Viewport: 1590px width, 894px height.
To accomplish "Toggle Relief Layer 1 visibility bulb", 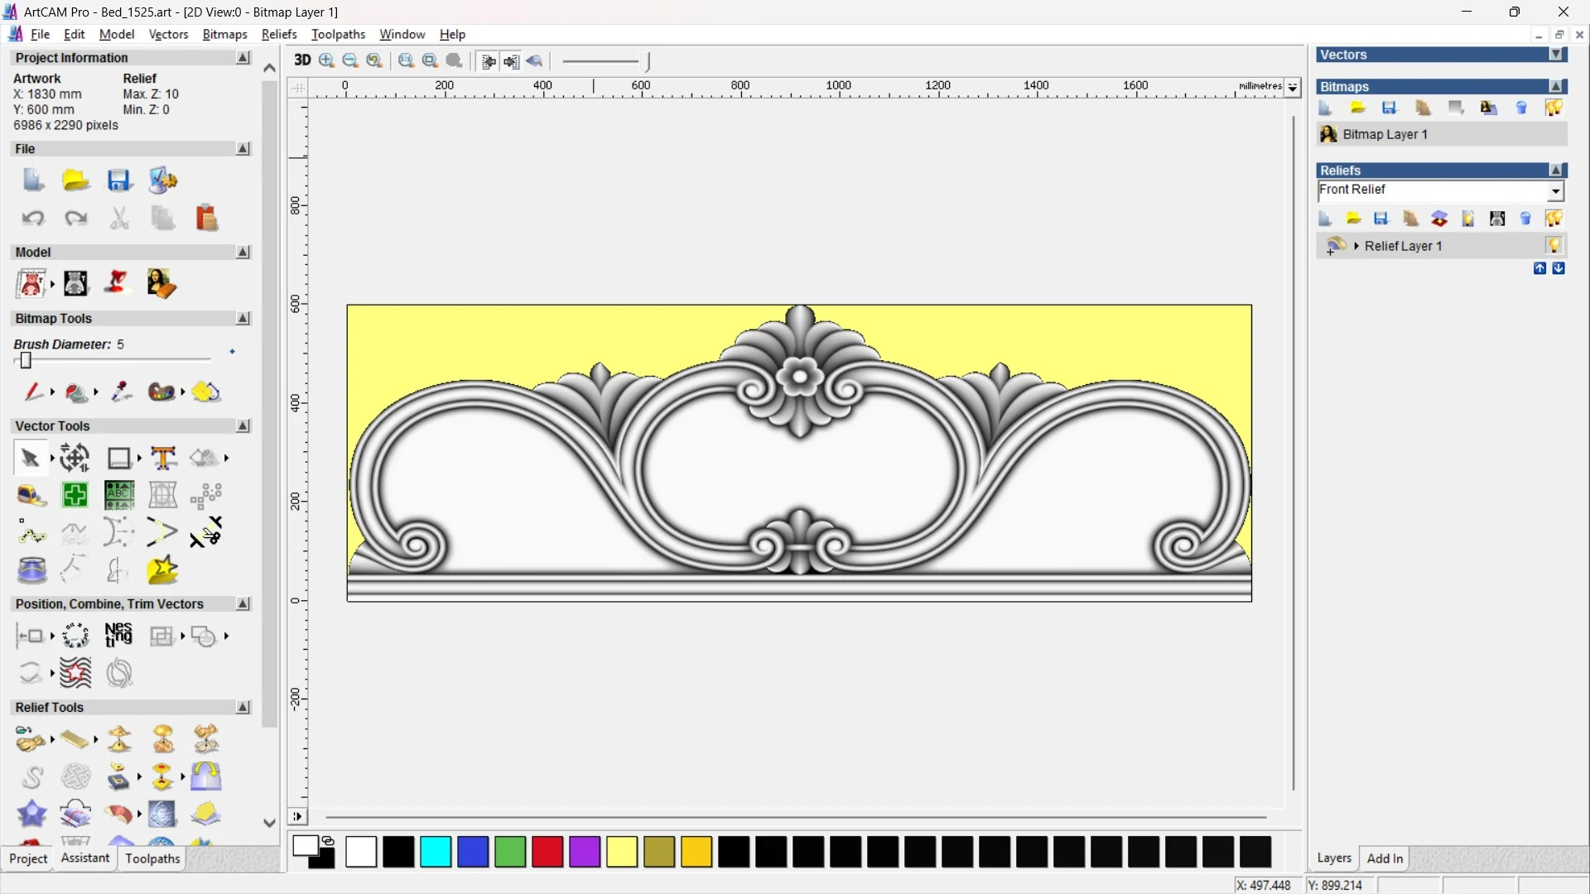I will click(1554, 246).
